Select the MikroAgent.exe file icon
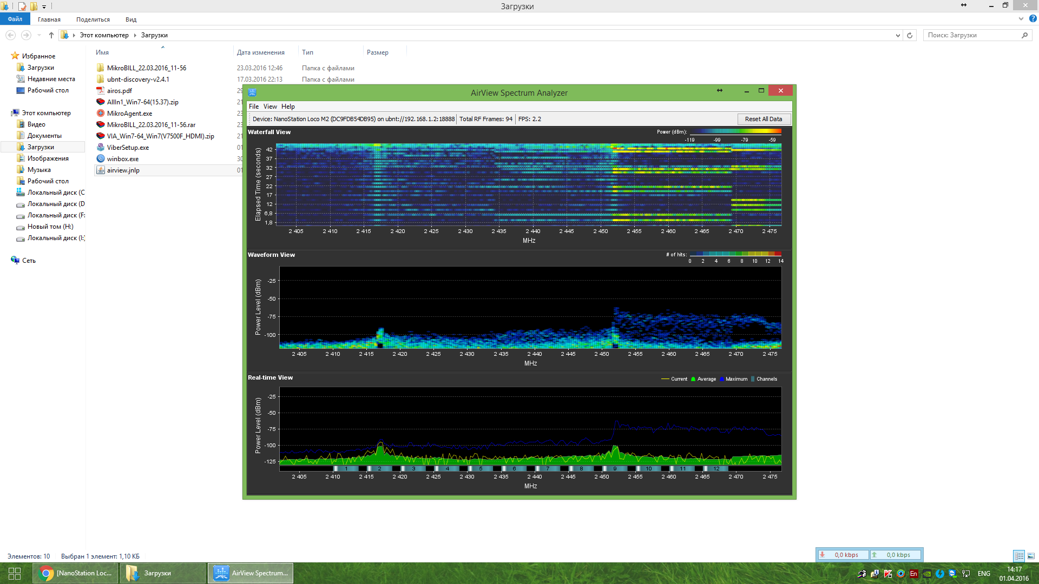This screenshot has height=584, width=1039. coord(101,113)
